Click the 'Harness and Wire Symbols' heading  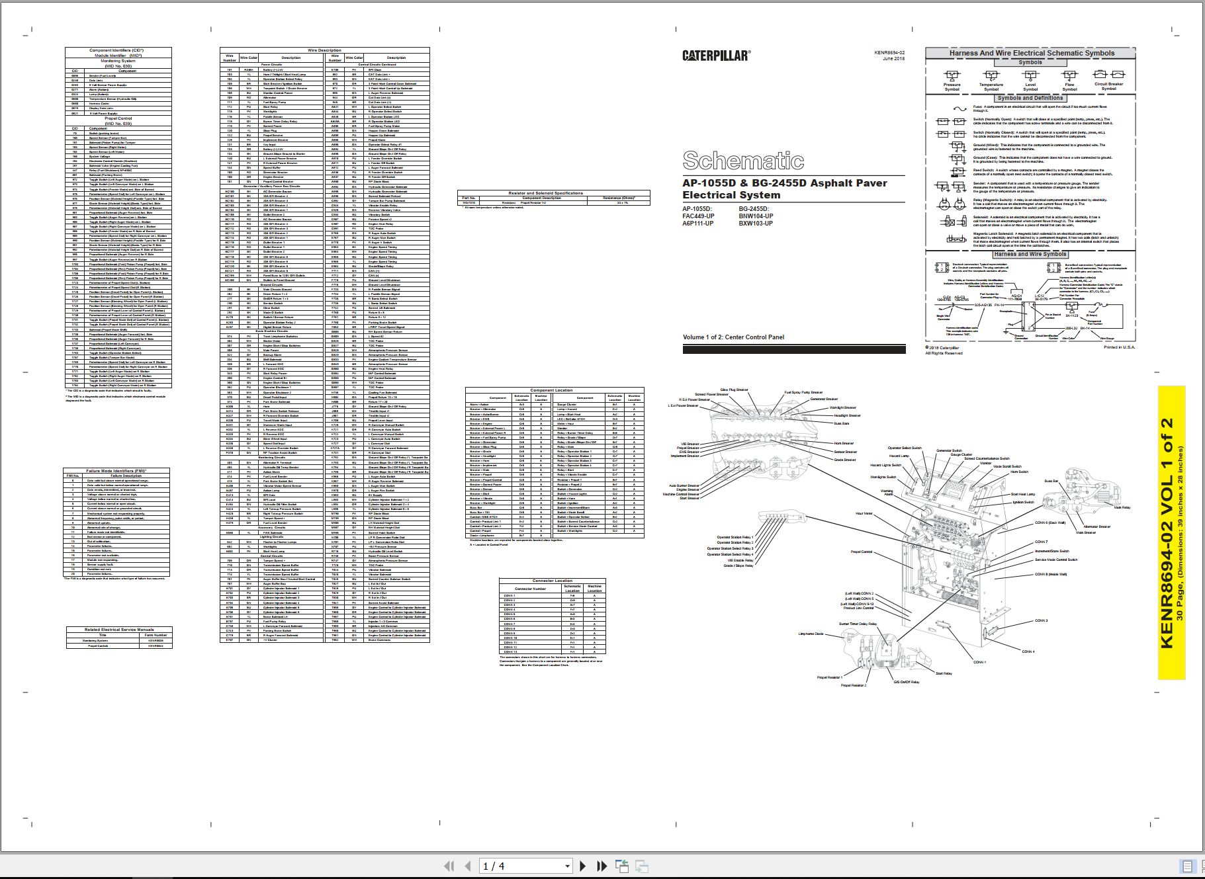[x=1030, y=254]
